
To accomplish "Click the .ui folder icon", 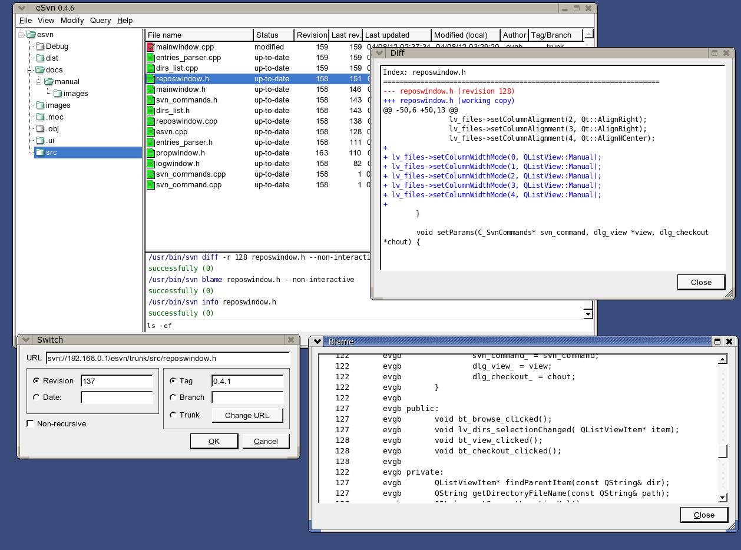I will (40, 140).
